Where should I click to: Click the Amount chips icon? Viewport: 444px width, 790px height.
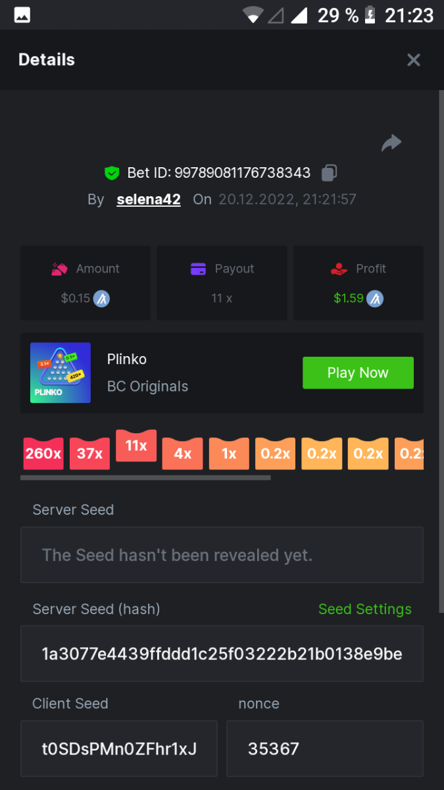[60, 269]
